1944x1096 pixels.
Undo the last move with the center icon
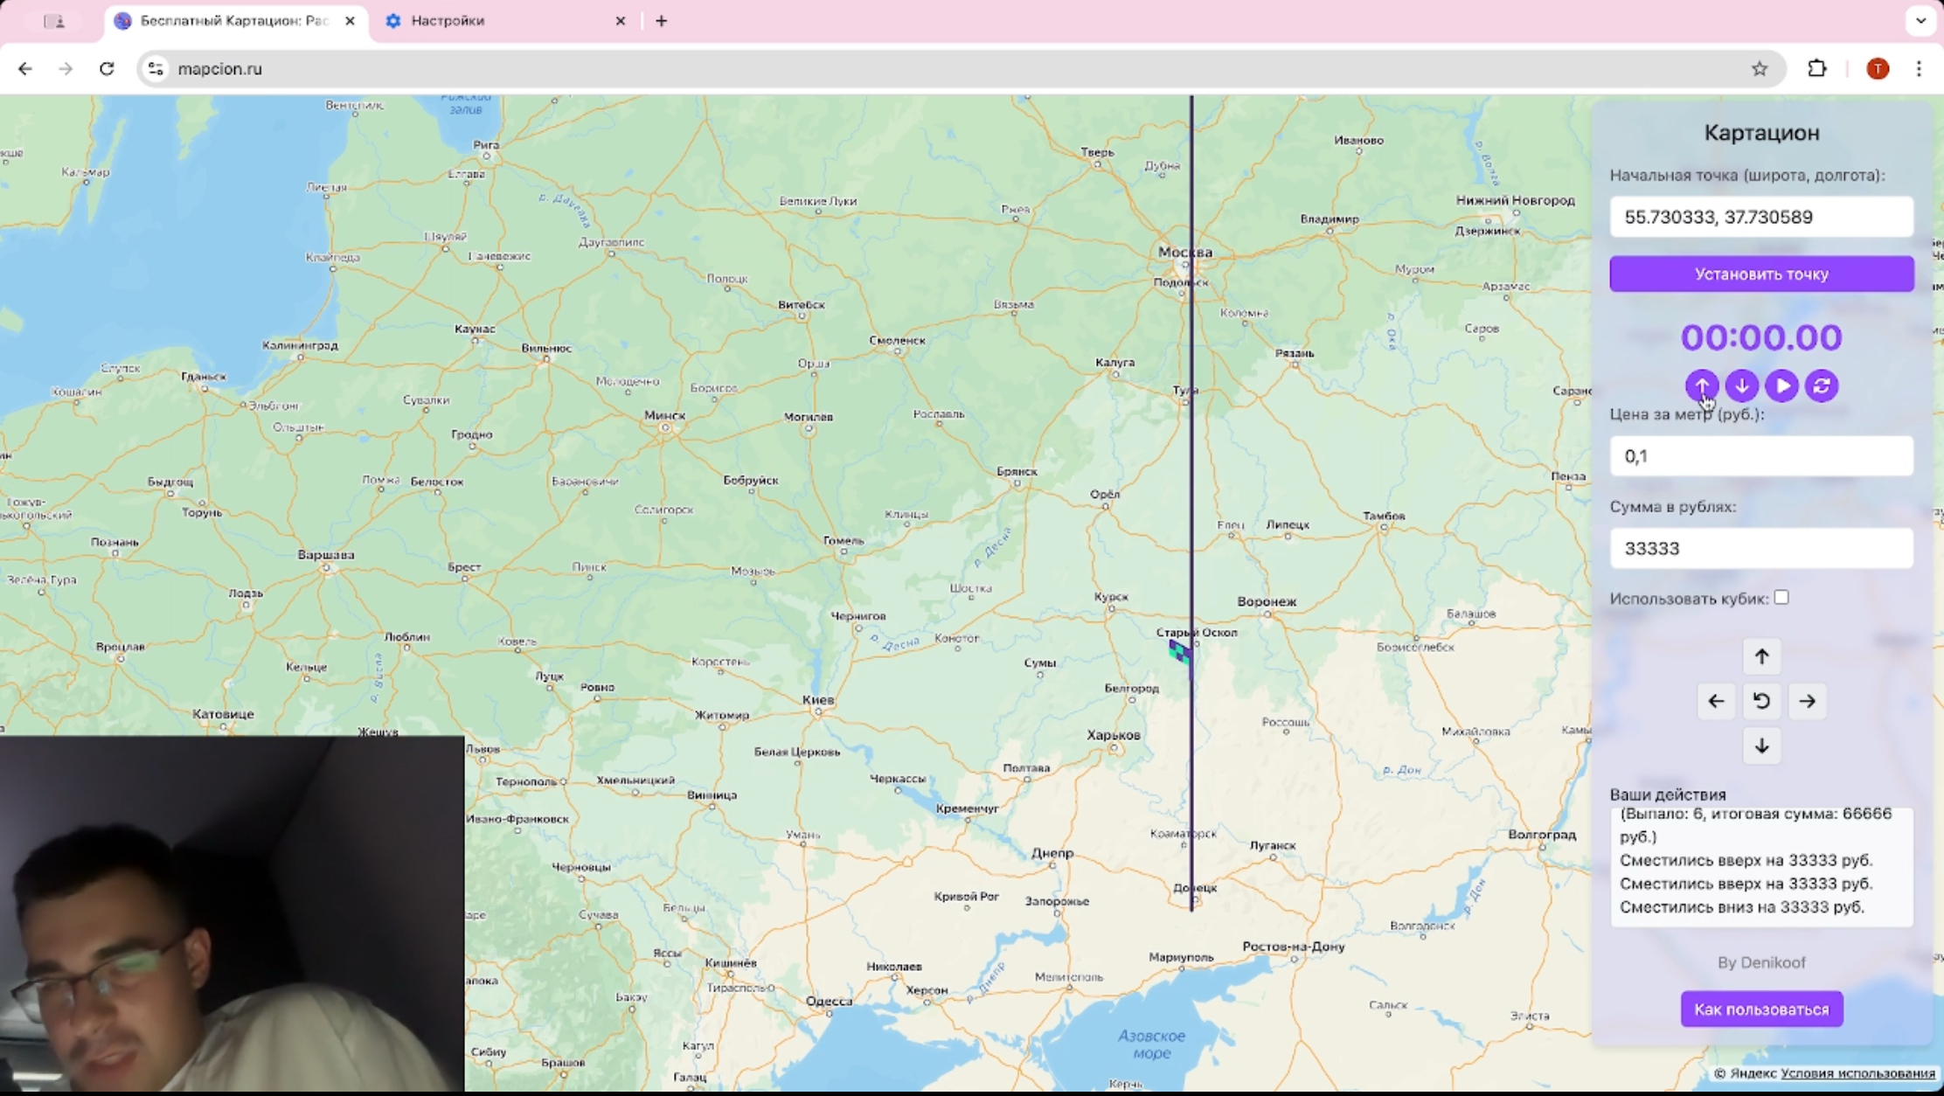(1761, 701)
